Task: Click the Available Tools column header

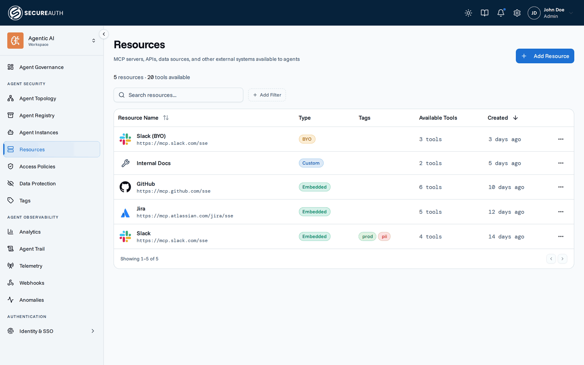Action: tap(438, 118)
